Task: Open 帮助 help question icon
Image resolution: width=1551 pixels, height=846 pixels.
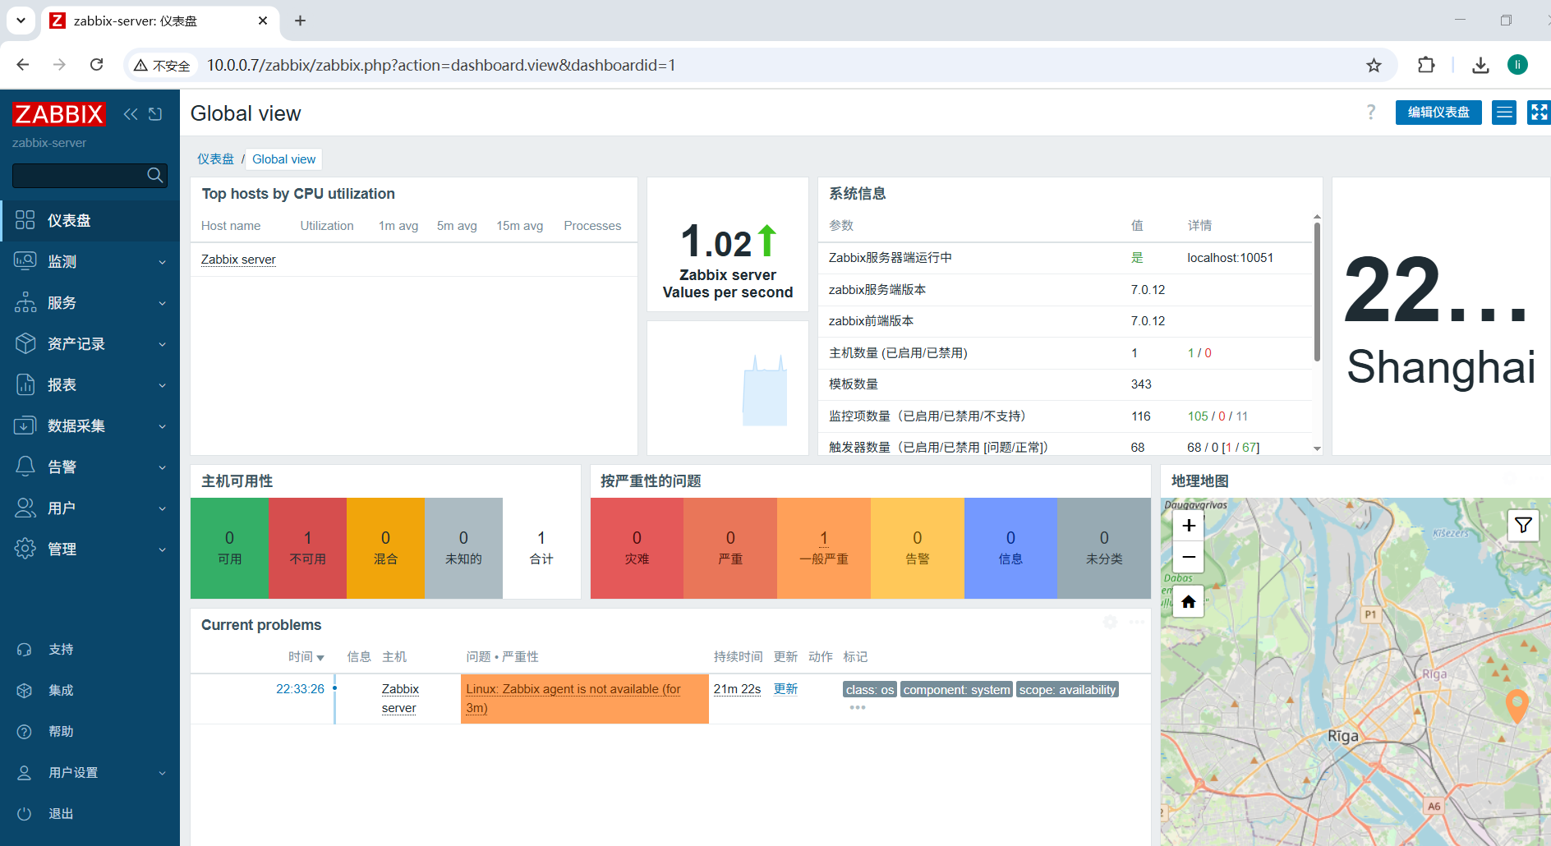Action: (x=25, y=732)
